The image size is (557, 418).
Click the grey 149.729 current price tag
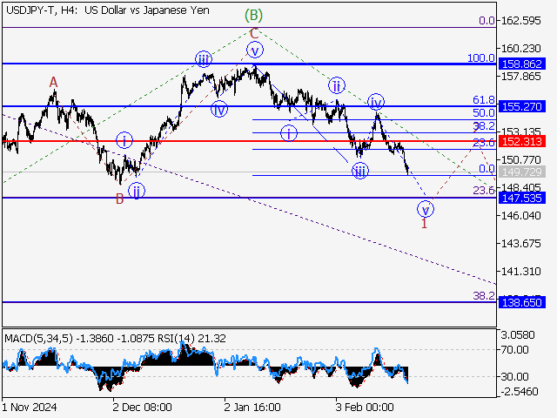521,172
